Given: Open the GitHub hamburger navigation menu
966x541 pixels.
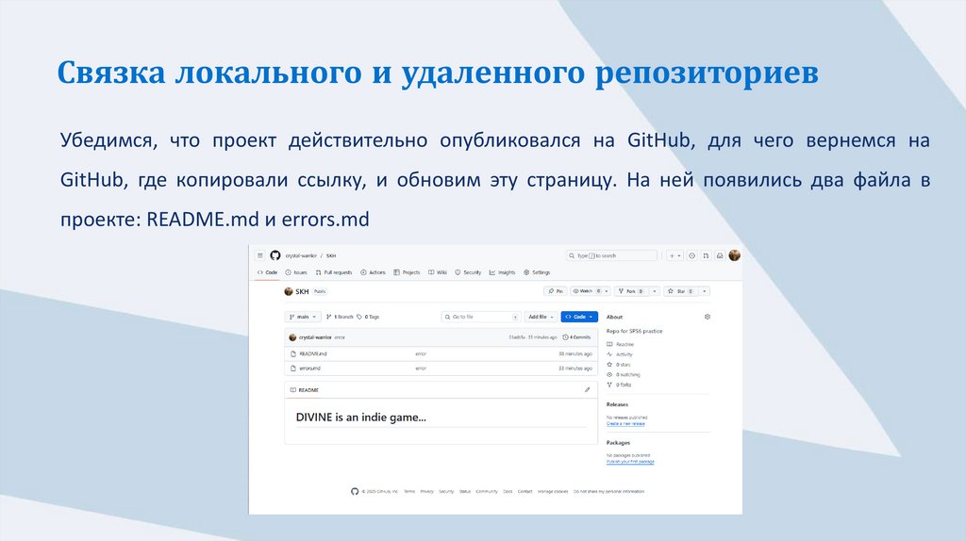Looking at the screenshot, I should [x=260, y=255].
